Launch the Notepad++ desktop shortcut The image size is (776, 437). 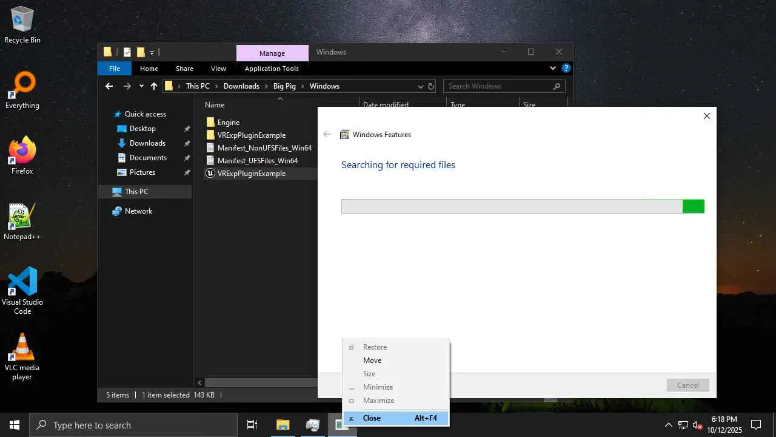(x=22, y=222)
